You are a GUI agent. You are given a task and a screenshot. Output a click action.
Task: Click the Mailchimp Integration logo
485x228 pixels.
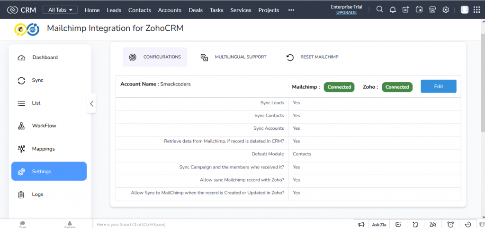click(x=27, y=29)
